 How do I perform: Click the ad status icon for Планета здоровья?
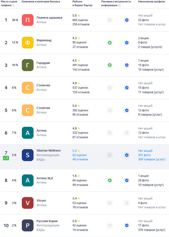[x=110, y=20]
